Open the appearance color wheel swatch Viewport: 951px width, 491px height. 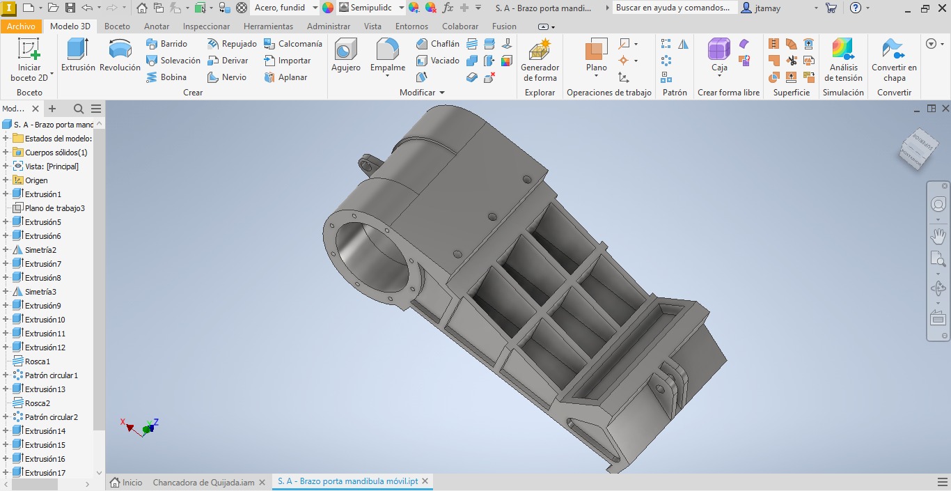(x=328, y=8)
